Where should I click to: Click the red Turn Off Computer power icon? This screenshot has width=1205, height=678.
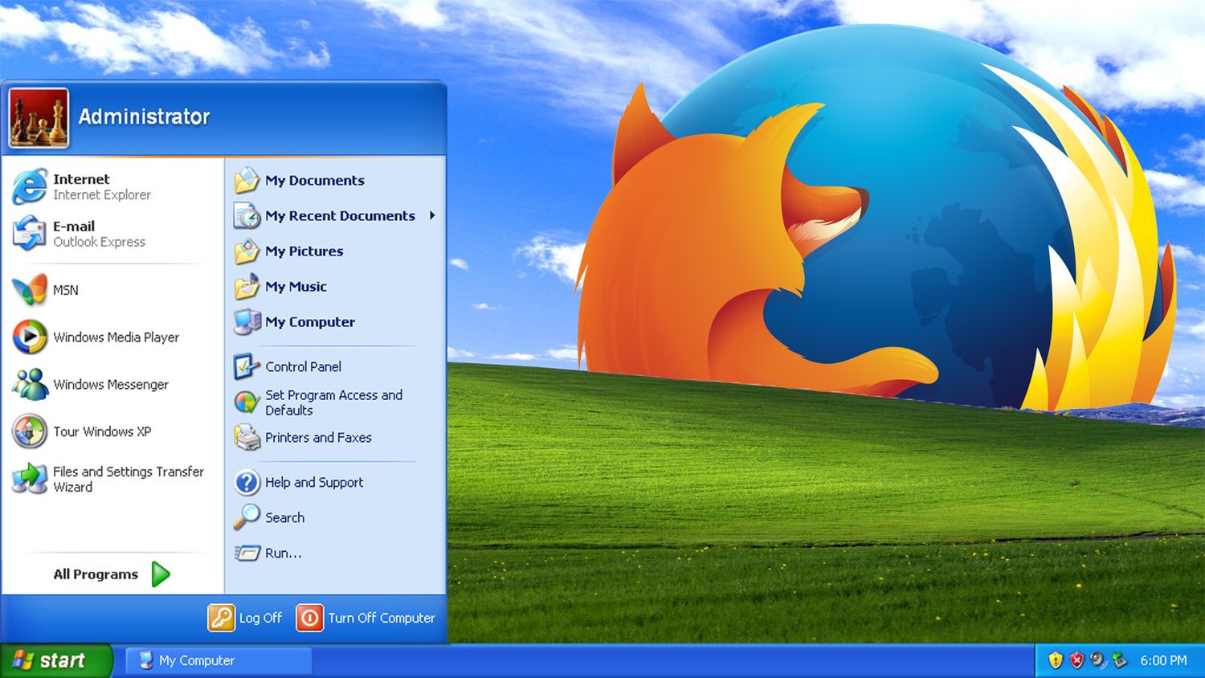coord(309,618)
